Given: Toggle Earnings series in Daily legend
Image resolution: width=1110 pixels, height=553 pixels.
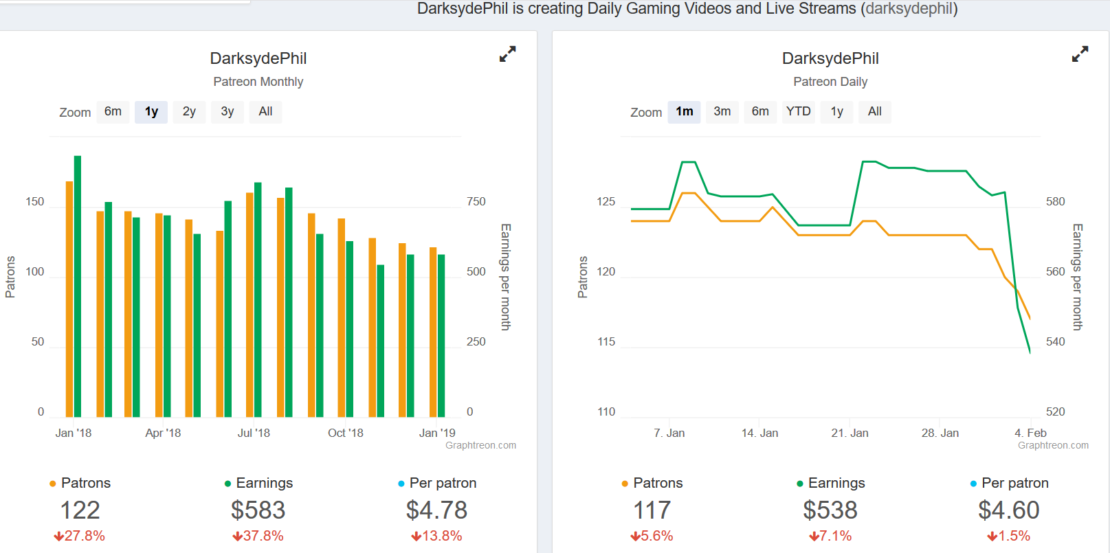Looking at the screenshot, I should [x=830, y=483].
